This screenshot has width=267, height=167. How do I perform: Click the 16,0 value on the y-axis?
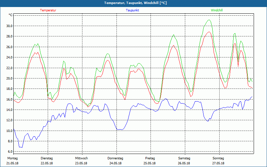click(9, 99)
